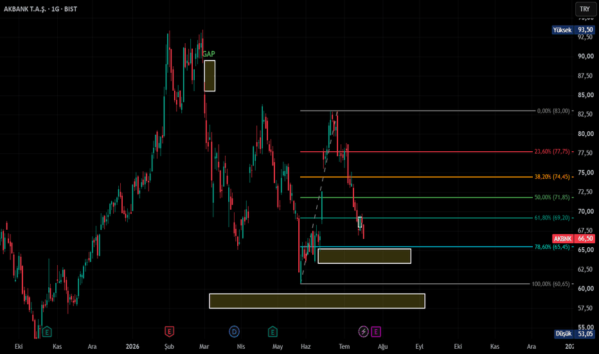Click the AKBNK 66,50 current price tag
The width and height of the screenshot is (599, 354).
[573, 238]
